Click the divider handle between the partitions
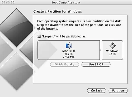Screen dimensions: 132x97 101,50
